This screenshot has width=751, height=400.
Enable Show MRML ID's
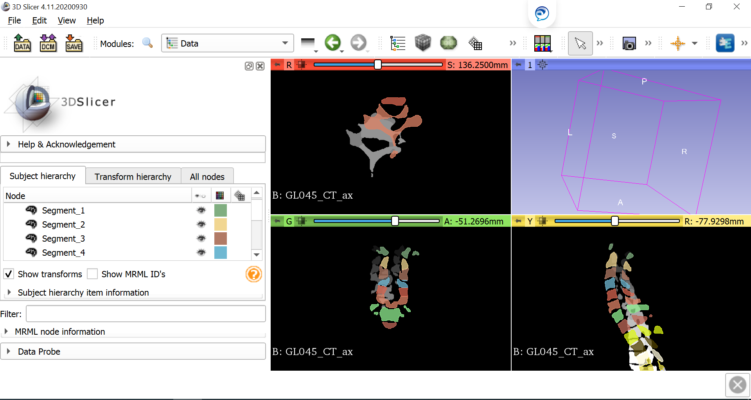tap(92, 274)
